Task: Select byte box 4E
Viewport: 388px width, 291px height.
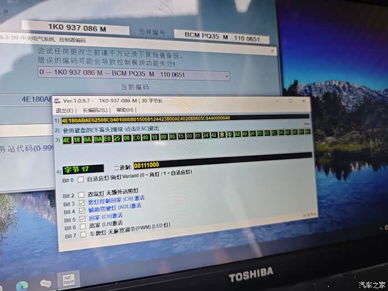Action: click(67, 140)
